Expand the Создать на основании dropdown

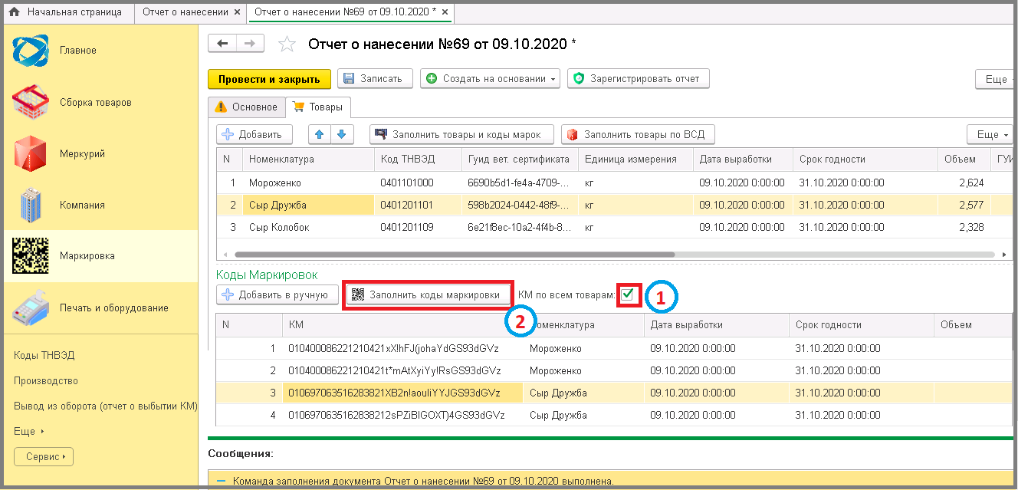coord(552,78)
